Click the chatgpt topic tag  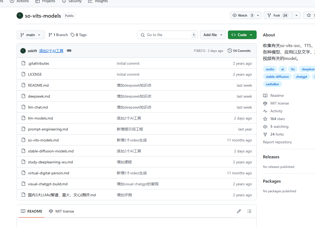(x=302, y=76)
